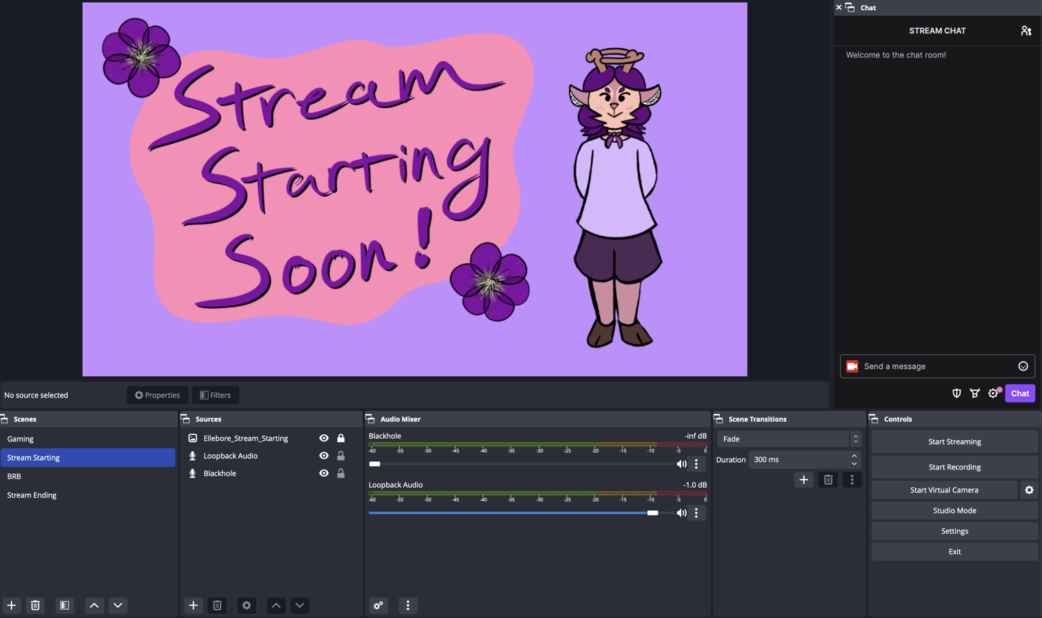Mute the Loopback Audio speaker icon

pyautogui.click(x=681, y=513)
